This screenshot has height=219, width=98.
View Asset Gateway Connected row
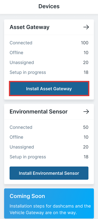pos(49,43)
